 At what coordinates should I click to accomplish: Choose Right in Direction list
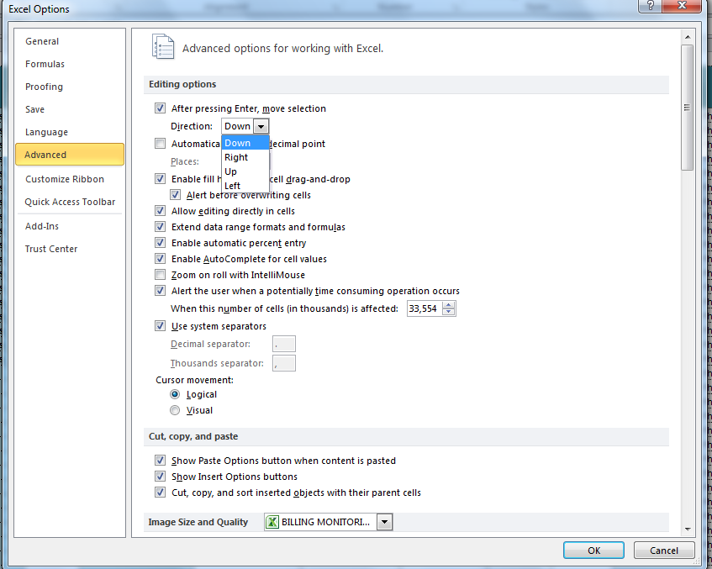tap(245, 157)
